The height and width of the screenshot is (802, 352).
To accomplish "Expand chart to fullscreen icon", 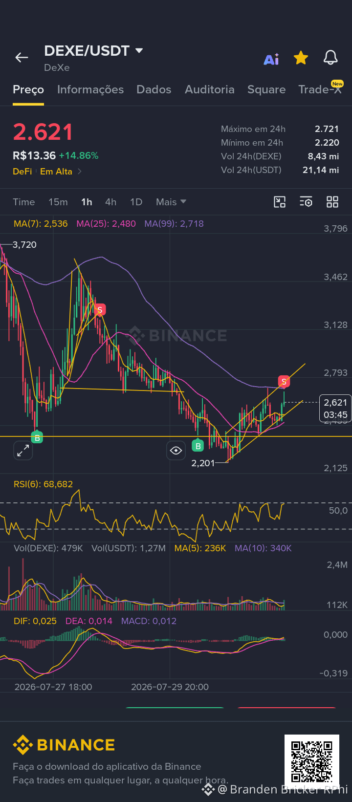I will 23,451.
